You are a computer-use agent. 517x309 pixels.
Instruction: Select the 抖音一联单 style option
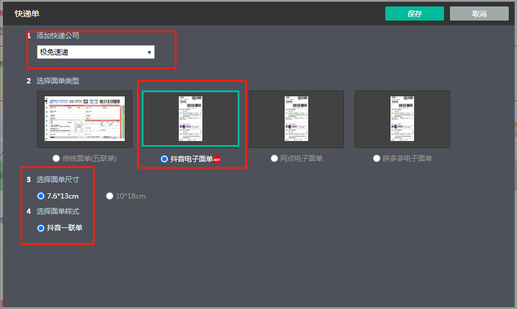point(41,228)
